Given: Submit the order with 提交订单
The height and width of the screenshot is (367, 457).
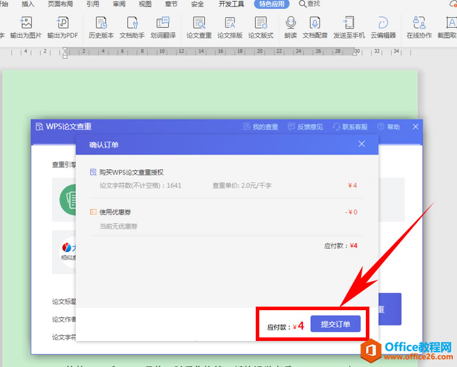Looking at the screenshot, I should 335,324.
